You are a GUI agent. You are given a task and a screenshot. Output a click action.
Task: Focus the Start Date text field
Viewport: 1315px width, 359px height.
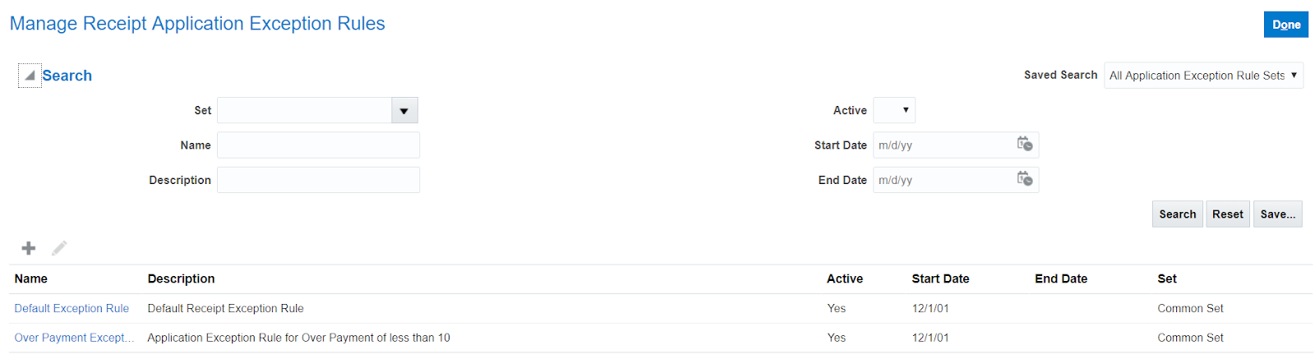(942, 145)
